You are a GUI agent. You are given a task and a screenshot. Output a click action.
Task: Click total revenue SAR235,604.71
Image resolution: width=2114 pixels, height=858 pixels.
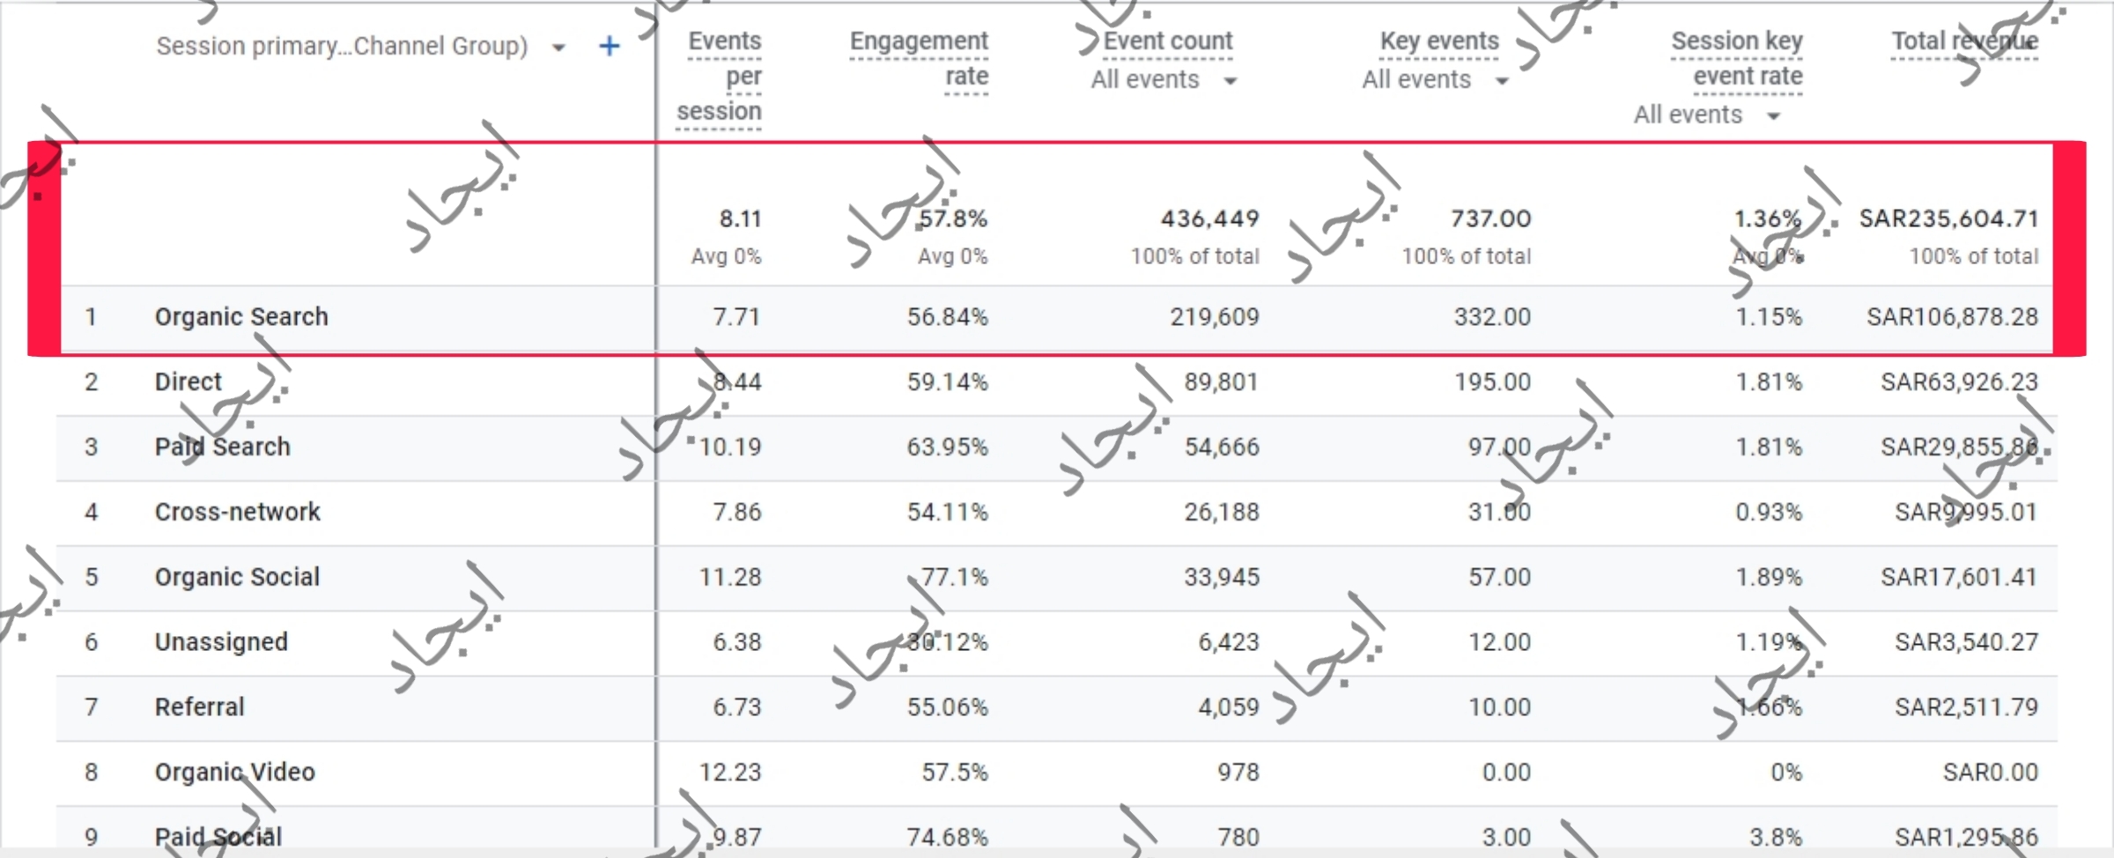[x=1948, y=218]
